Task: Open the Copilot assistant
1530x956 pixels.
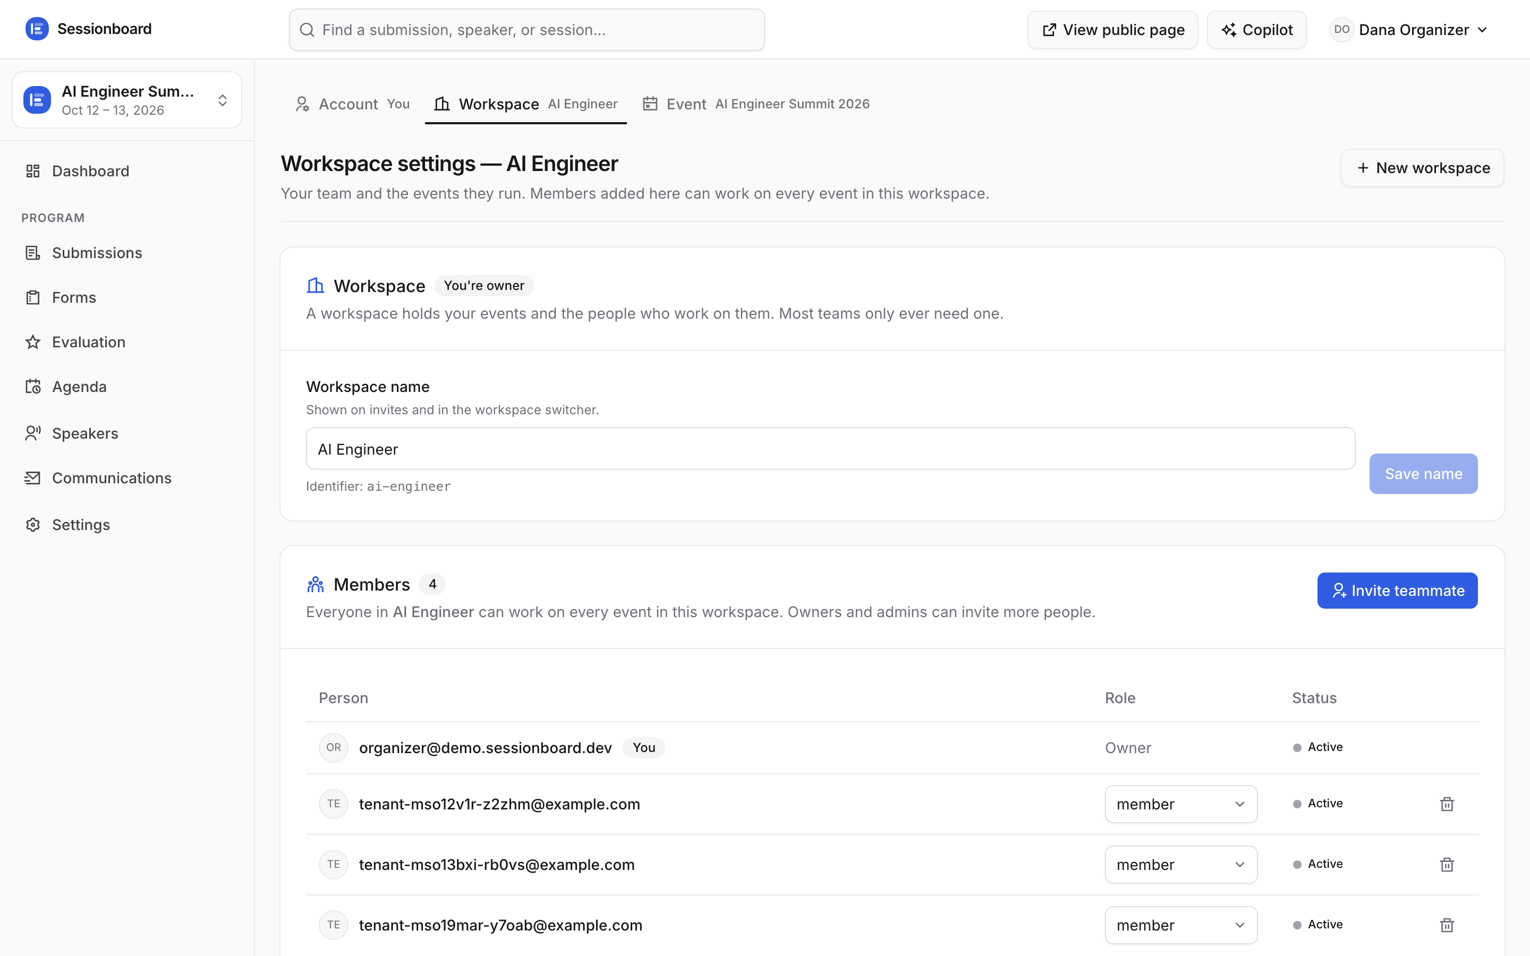Action: pyautogui.click(x=1257, y=30)
